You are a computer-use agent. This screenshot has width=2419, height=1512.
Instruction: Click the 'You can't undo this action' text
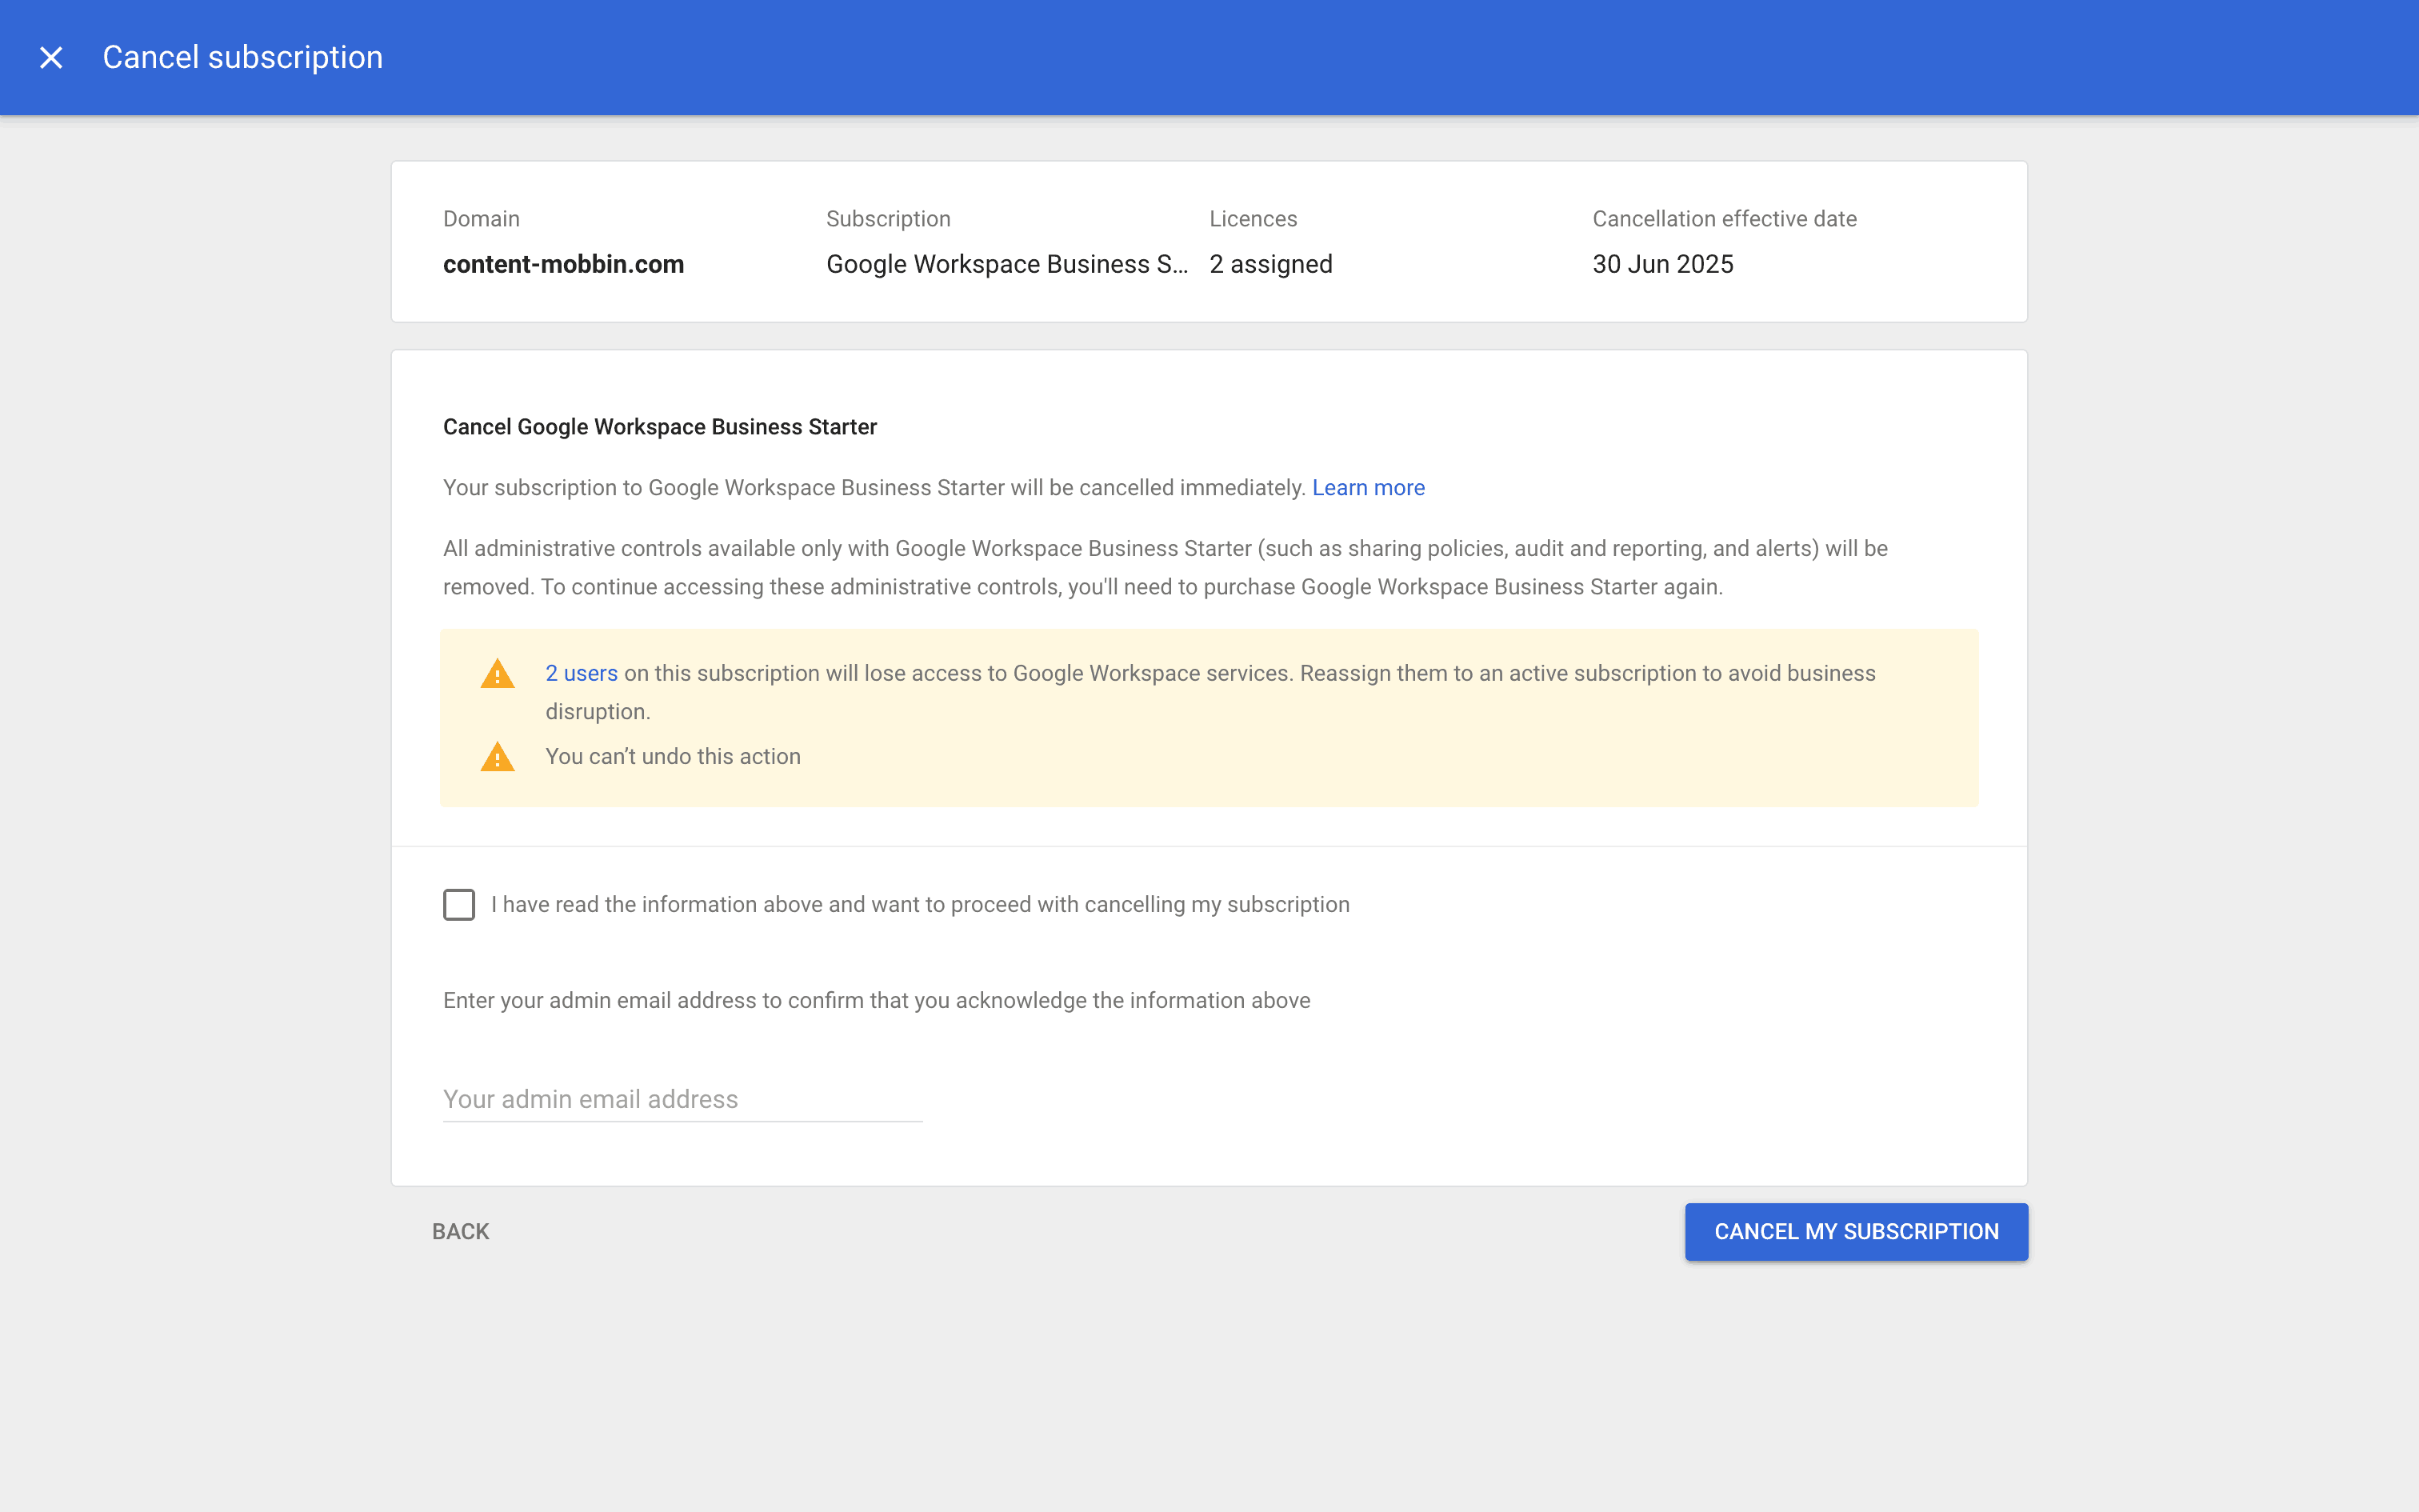pyautogui.click(x=673, y=757)
